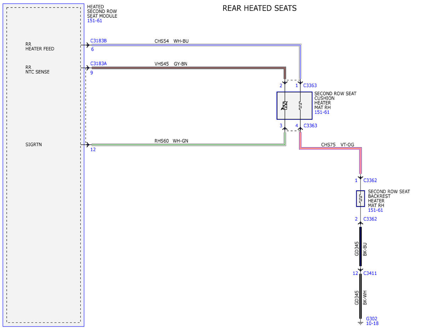Open the C3411 connector link
The image size is (425, 328).
point(370,273)
